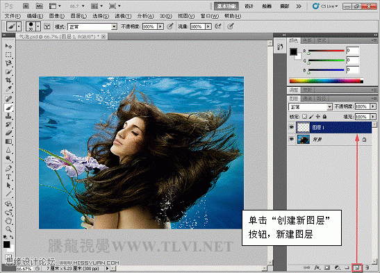Select the Quick Selection tool

[8, 72]
